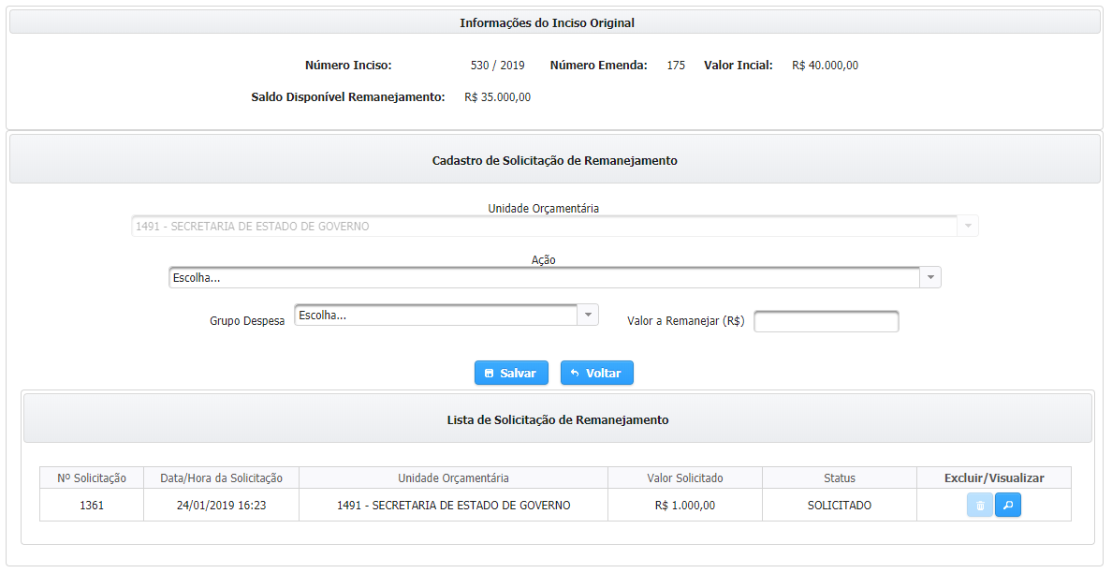This screenshot has height=573, width=1112.
Task: Click the trash icon for request 1361
Action: pyautogui.click(x=979, y=506)
